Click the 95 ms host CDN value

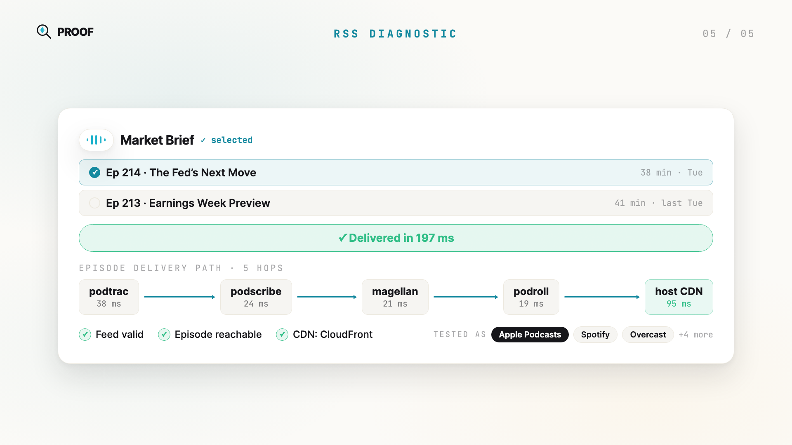pyautogui.click(x=679, y=304)
